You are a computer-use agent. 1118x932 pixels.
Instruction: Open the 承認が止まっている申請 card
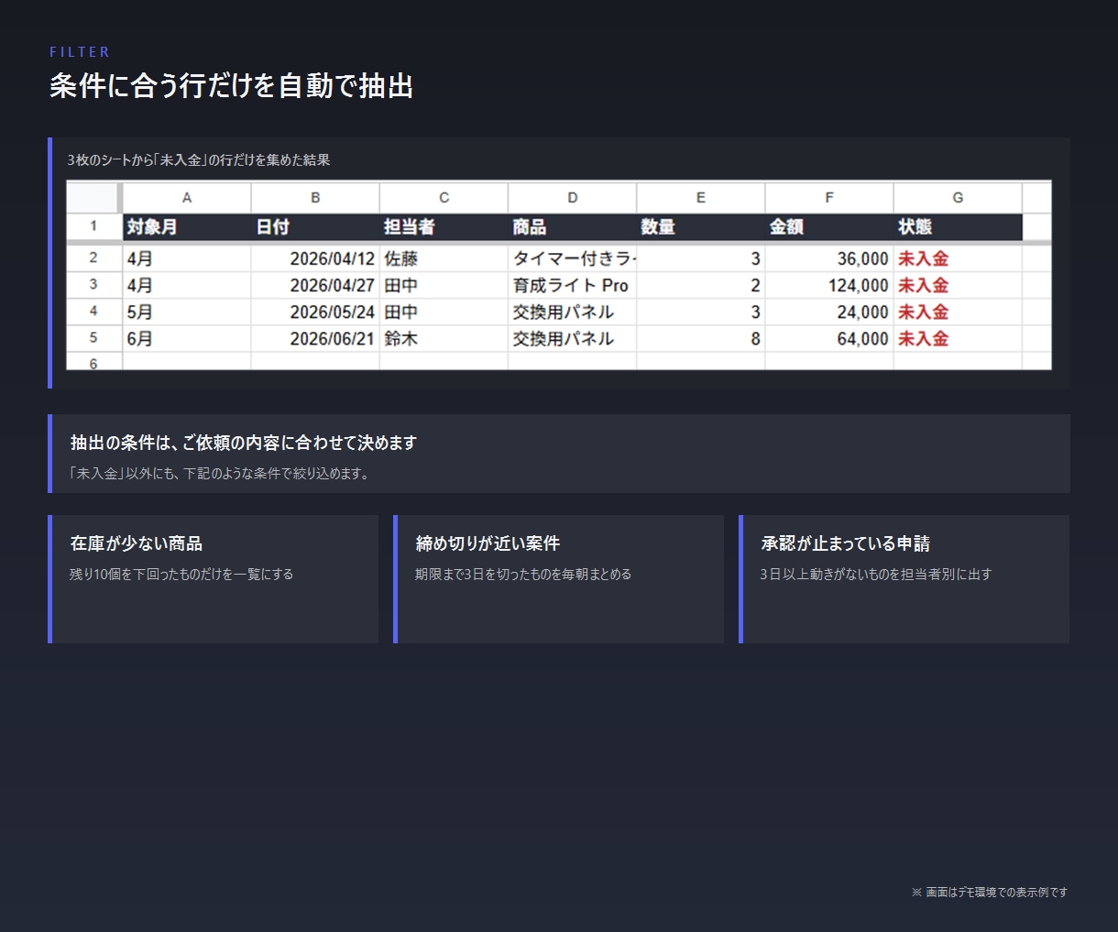[904, 579]
